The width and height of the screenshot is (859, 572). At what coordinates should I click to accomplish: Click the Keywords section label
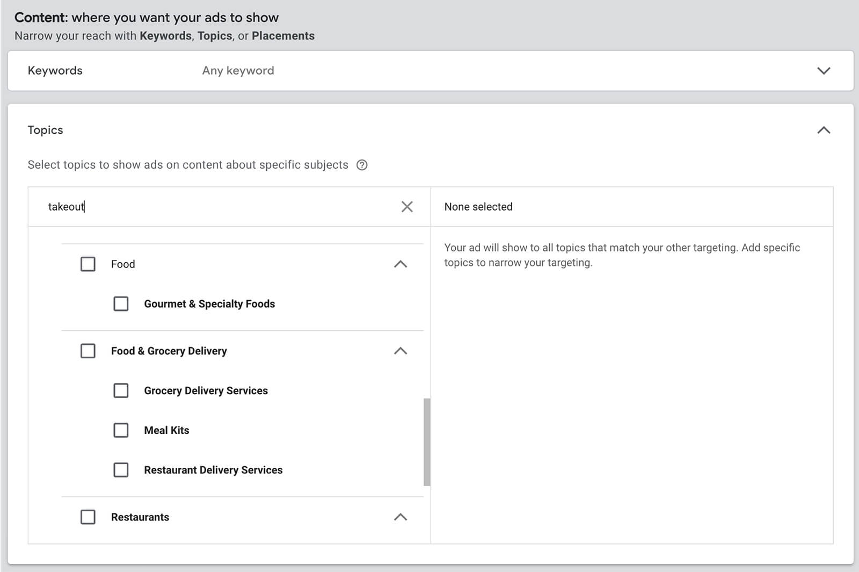pyautogui.click(x=55, y=71)
